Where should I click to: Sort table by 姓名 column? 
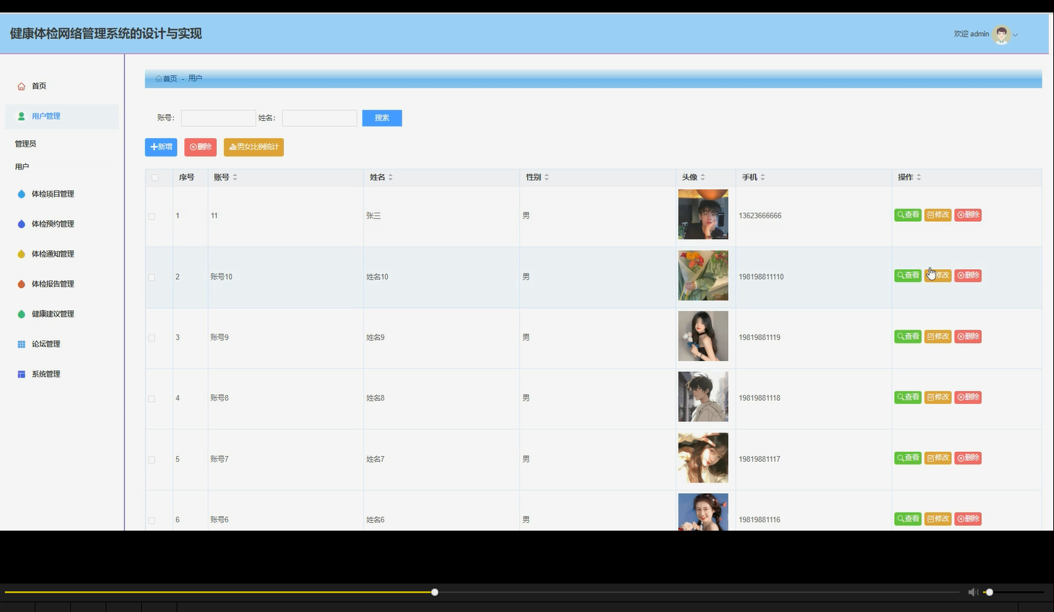(x=391, y=177)
